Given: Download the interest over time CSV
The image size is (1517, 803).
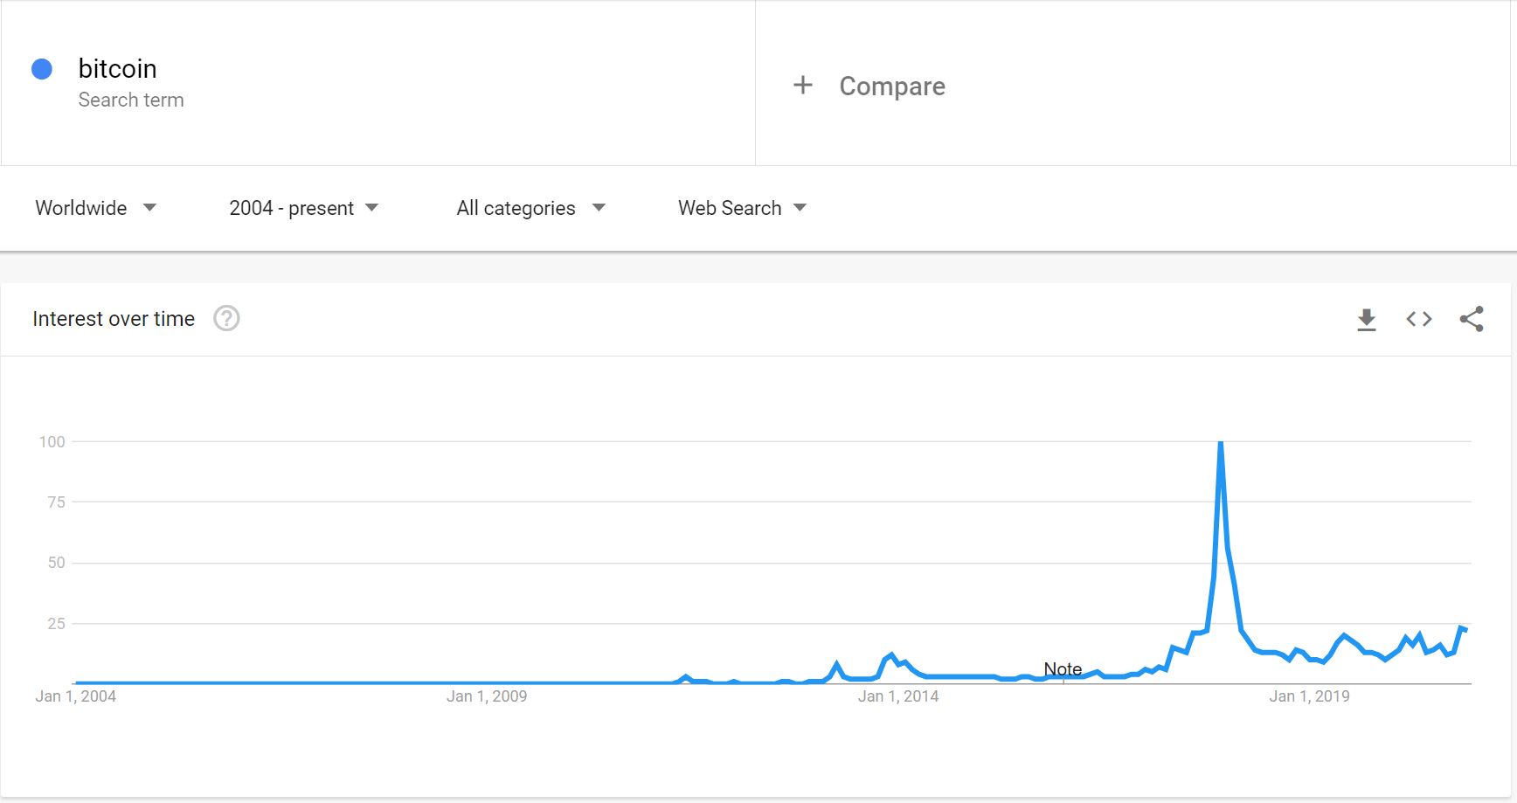Looking at the screenshot, I should (x=1367, y=320).
